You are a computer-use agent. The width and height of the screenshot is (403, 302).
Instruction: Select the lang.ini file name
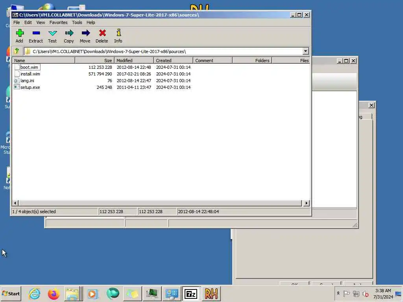pos(27,81)
